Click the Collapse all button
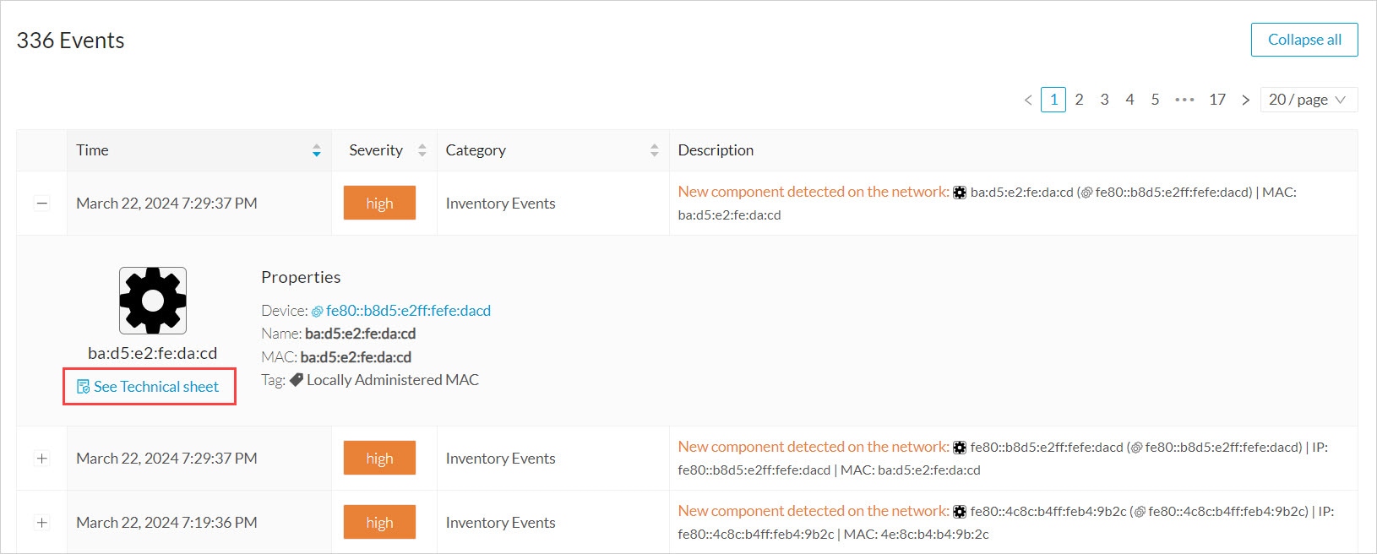Viewport: 1377px width, 554px height. tap(1304, 40)
